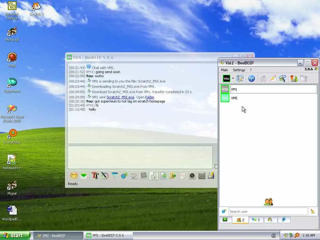
Task: Click the orange Everything search tray icon
Action: pyautogui.click(x=297, y=235)
